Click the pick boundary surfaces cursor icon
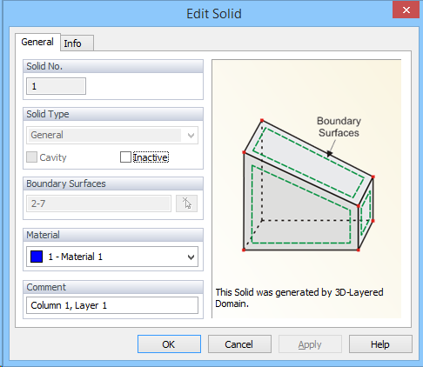The width and height of the screenshot is (423, 367). click(x=186, y=204)
